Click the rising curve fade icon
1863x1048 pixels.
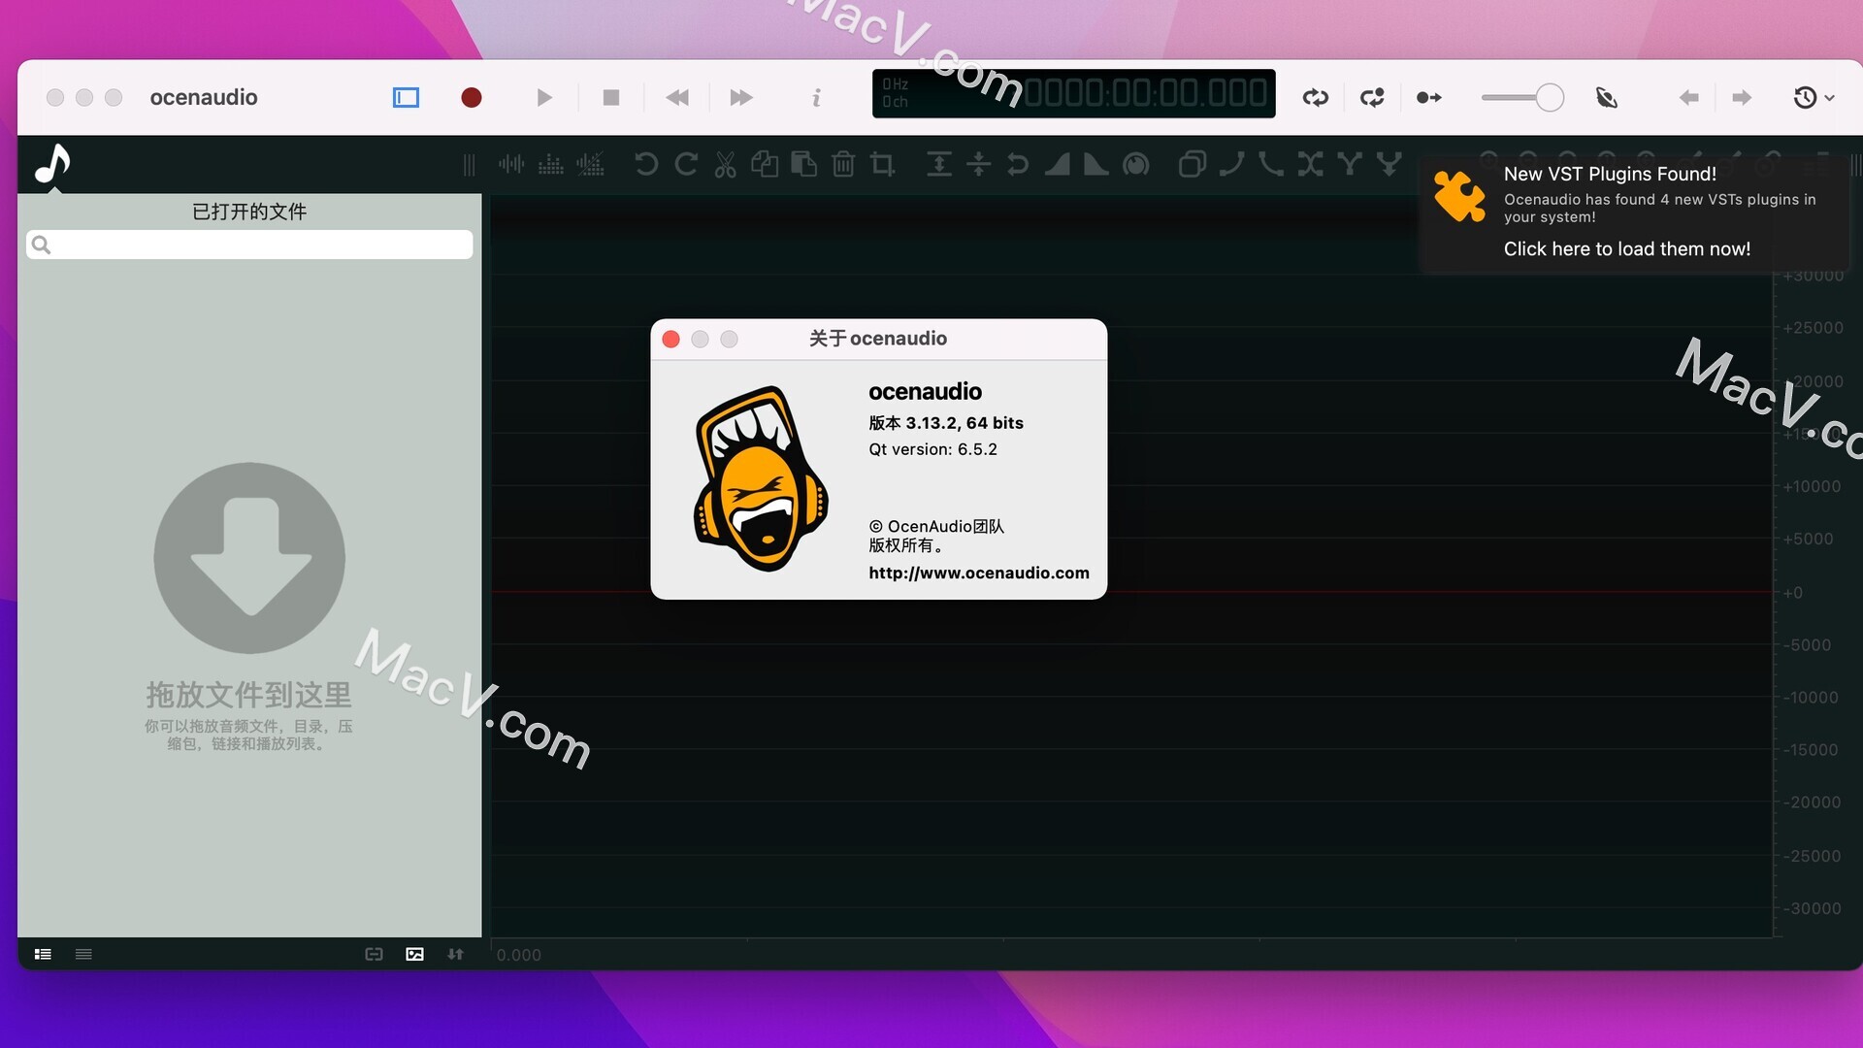tap(1232, 164)
